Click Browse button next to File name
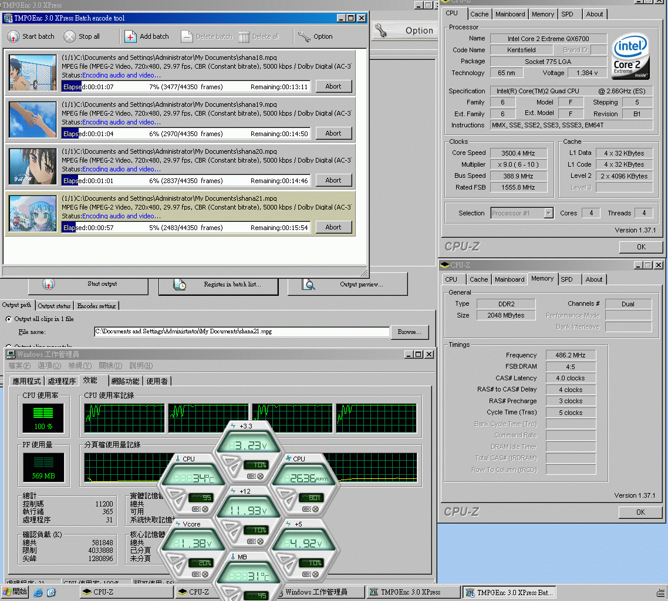This screenshot has width=668, height=601. coord(409,332)
